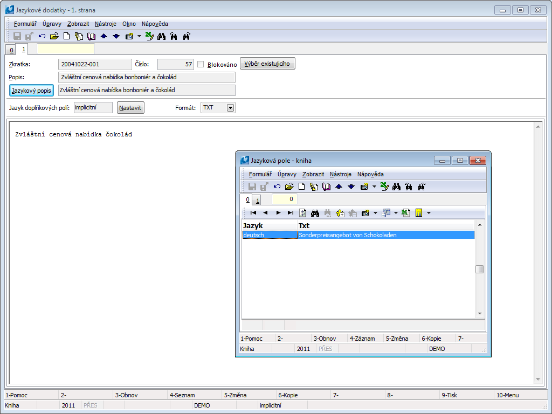Open the Formát TXT dropdown
552x414 pixels.
(230, 108)
